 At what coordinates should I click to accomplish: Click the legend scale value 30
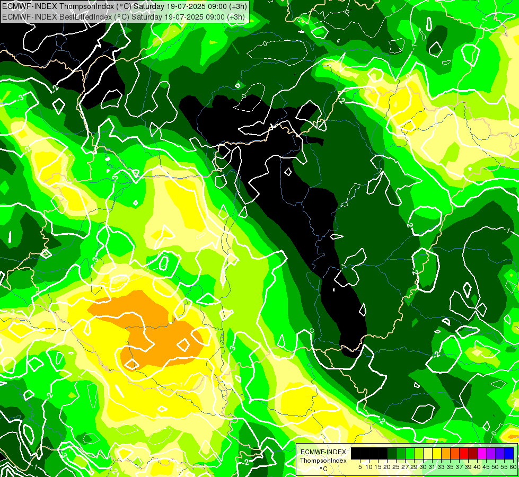(424, 467)
